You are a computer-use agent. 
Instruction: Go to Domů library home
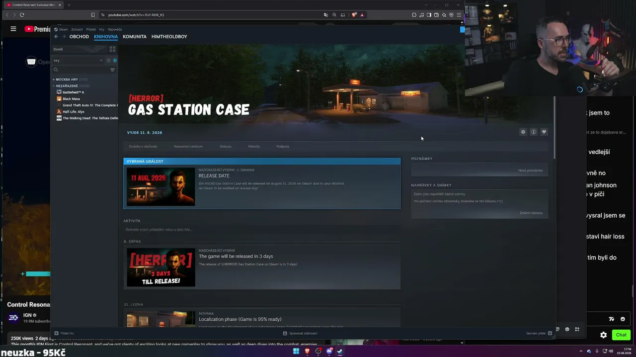pos(79,49)
